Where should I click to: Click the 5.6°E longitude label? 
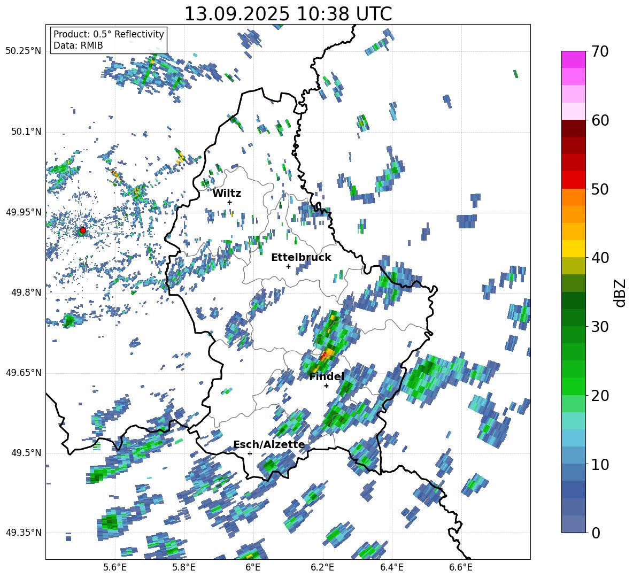point(115,567)
